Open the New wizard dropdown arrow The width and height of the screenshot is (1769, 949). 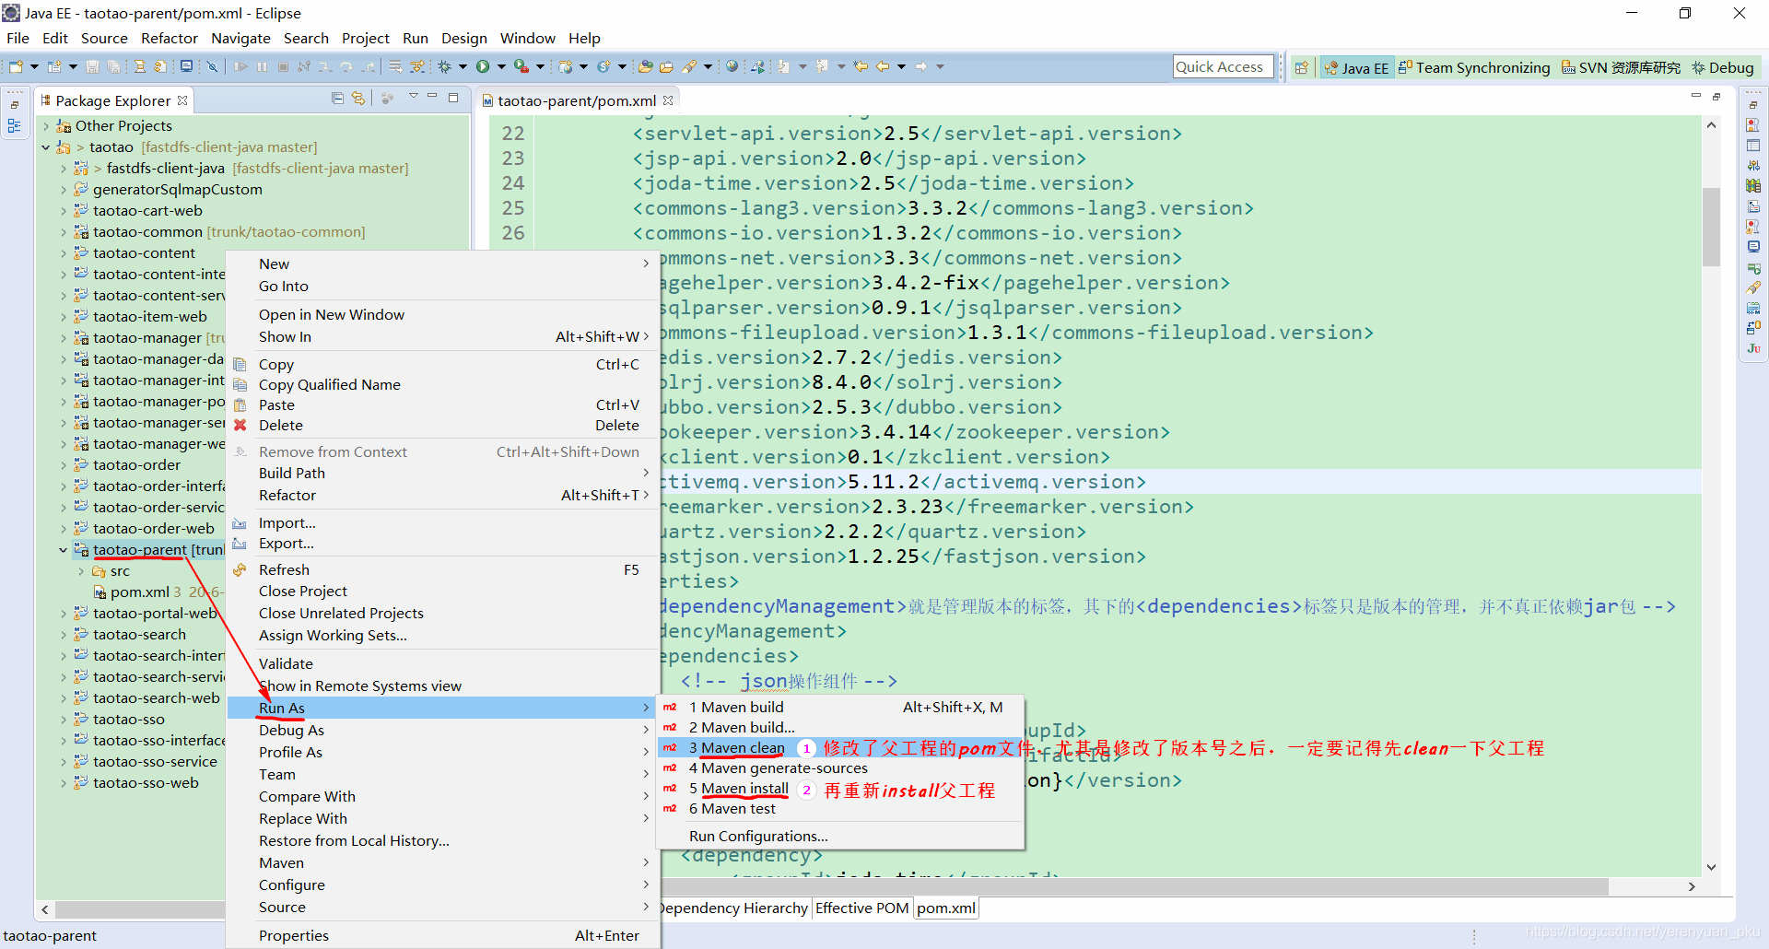(x=34, y=66)
